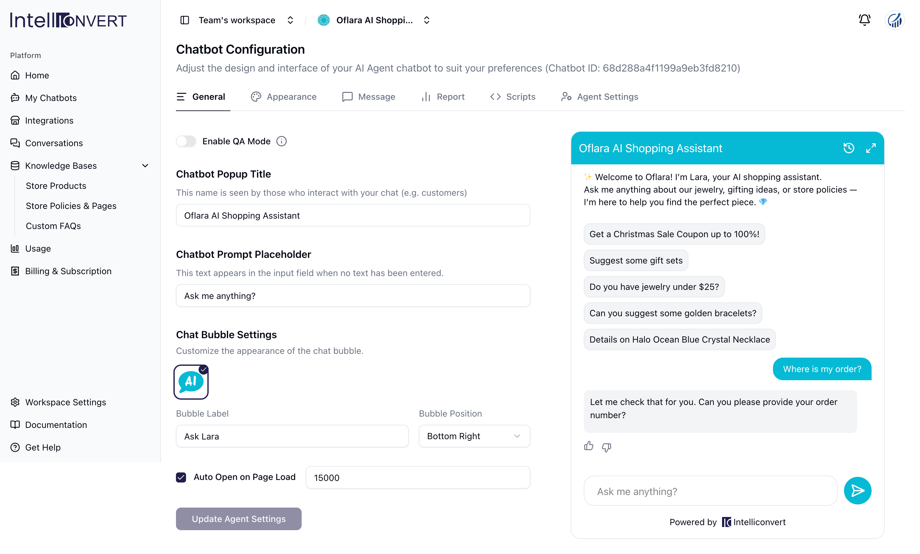Select the 'Suggest some gift sets' suggestion
The width and height of the screenshot is (920, 554).
(x=636, y=260)
